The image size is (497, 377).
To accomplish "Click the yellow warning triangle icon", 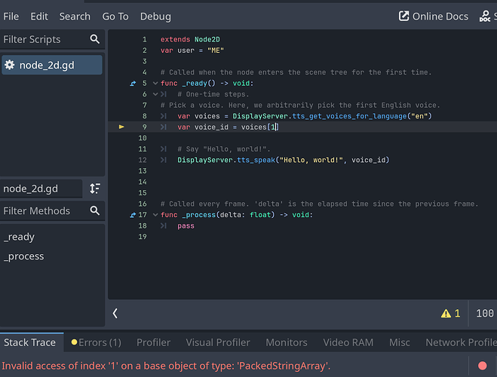I will [x=446, y=313].
